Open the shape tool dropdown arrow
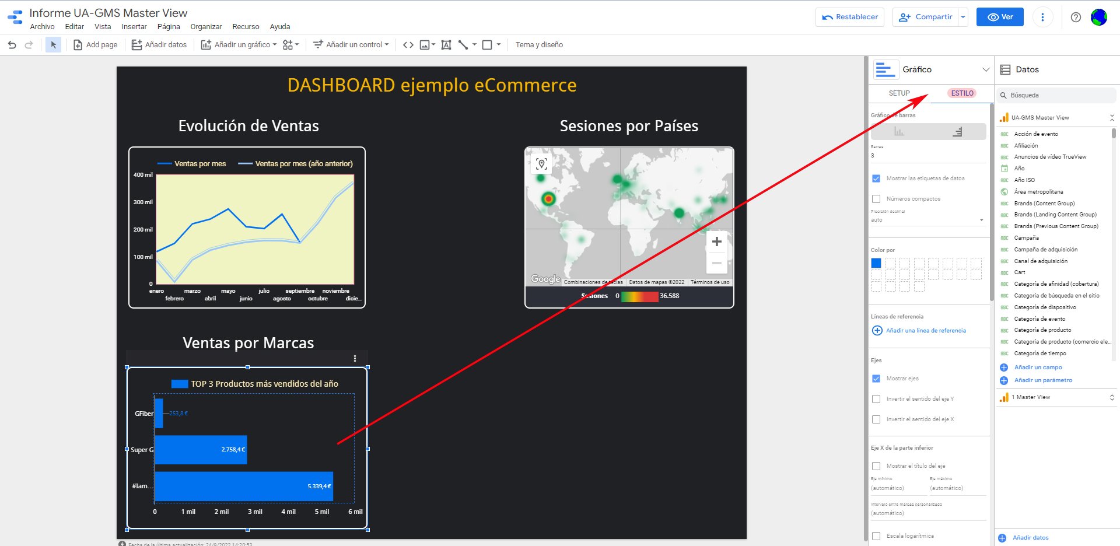 coord(499,45)
